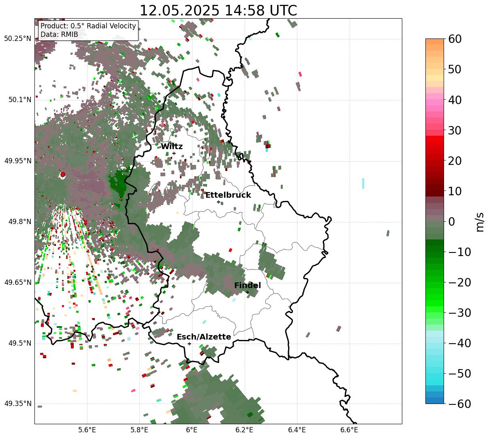Image resolution: width=489 pixels, height=438 pixels.
Task: Click the Wiltz location cross marker
Action: [x=174, y=153]
